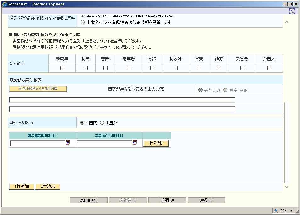
Task: Select 上書きする radio option
Action: click(83, 22)
